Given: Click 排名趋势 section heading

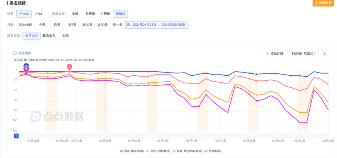Looking at the screenshot, I should tap(18, 3).
